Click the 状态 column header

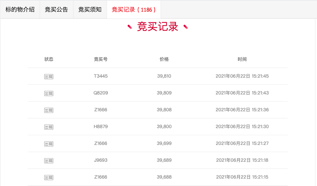click(x=49, y=59)
